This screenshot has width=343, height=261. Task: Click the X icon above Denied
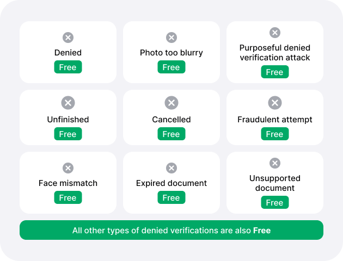click(68, 38)
